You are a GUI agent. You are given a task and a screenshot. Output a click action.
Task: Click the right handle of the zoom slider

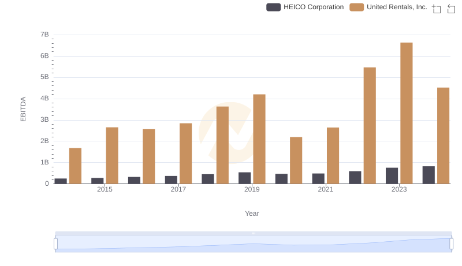(x=451, y=244)
